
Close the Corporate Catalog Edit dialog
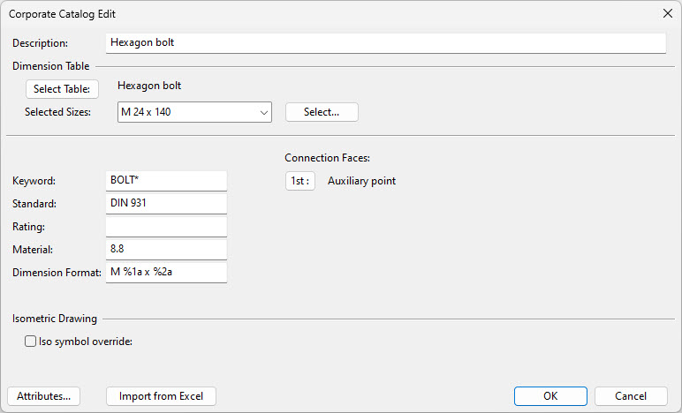tap(667, 13)
